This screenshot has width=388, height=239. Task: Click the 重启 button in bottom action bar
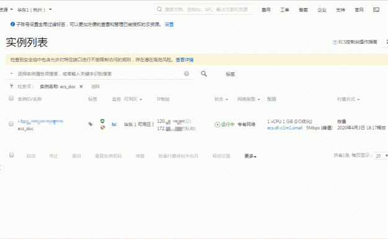(x=76, y=156)
